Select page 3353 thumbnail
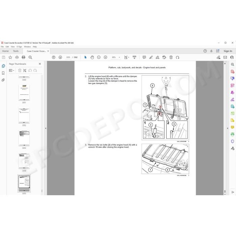Screen dimensions: 236x236 (24, 138)
